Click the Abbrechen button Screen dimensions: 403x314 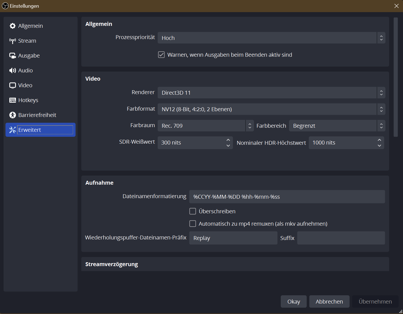(329, 302)
